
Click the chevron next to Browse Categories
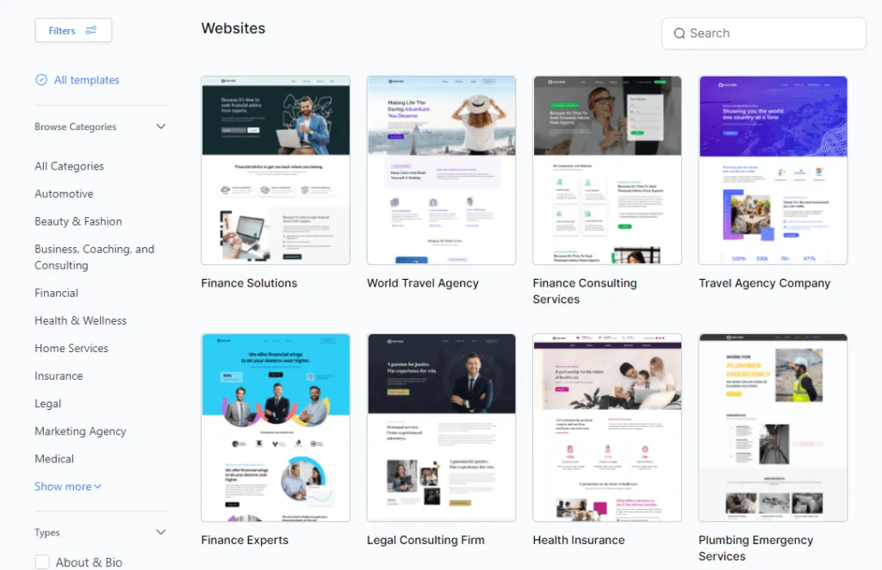point(161,126)
